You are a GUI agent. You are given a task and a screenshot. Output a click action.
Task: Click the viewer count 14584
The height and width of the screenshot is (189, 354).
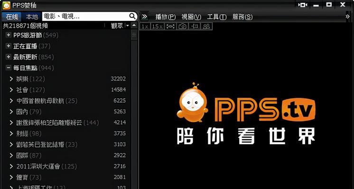pos(118,90)
